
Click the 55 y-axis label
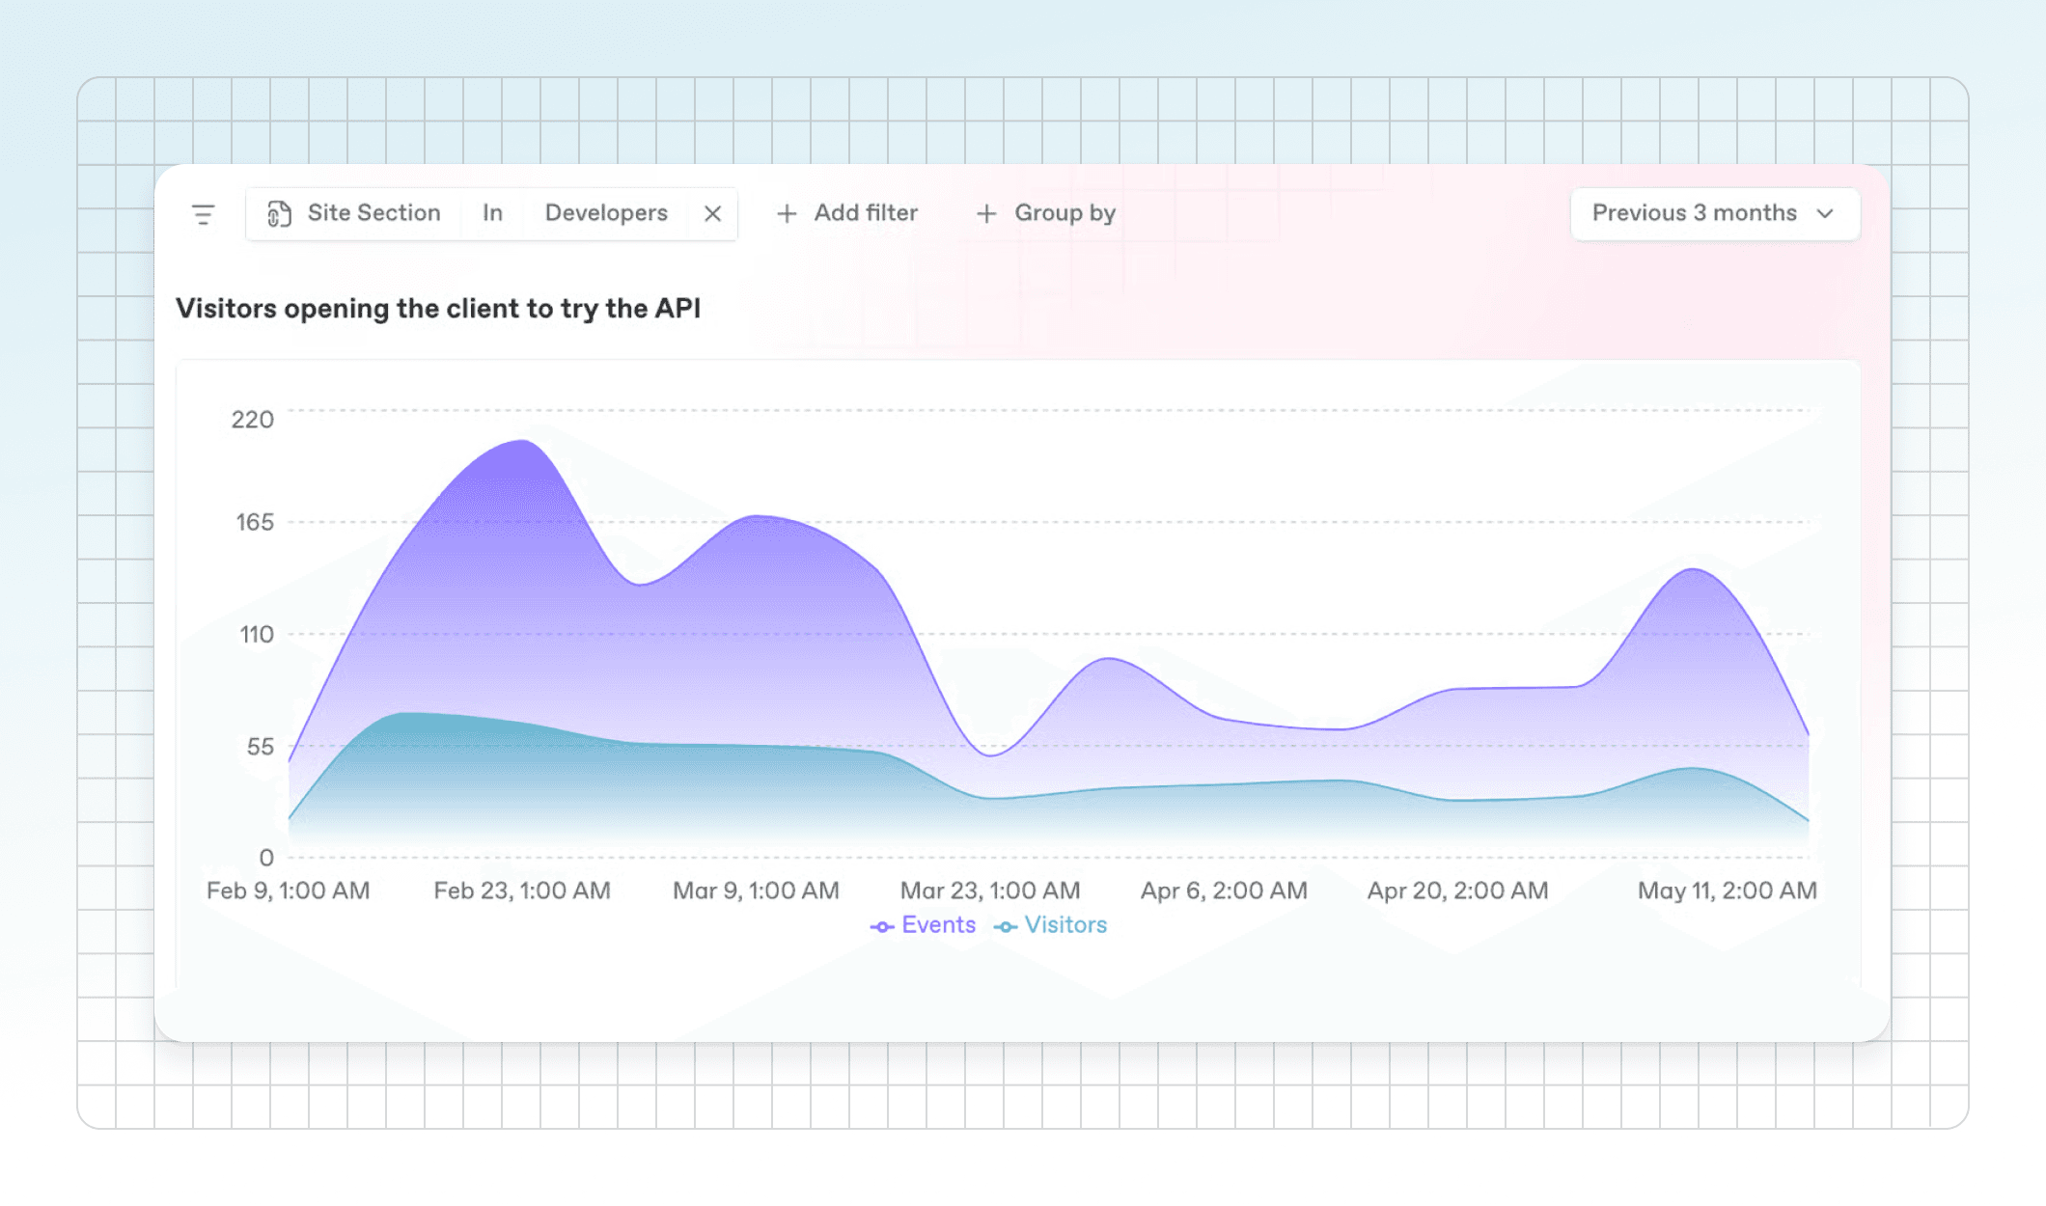261,747
